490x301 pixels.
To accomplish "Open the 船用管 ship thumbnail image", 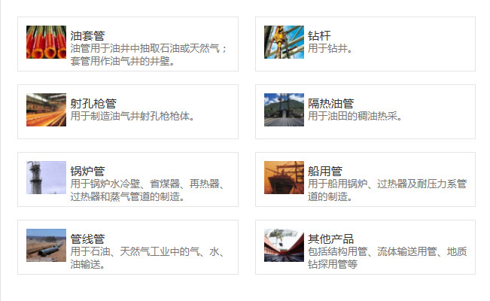I will 284,178.
